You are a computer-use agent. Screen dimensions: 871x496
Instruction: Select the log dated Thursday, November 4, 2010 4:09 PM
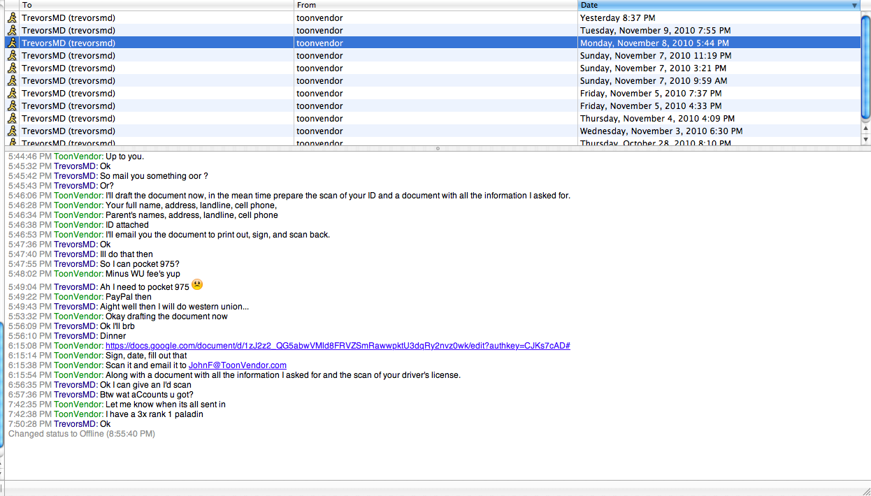433,118
